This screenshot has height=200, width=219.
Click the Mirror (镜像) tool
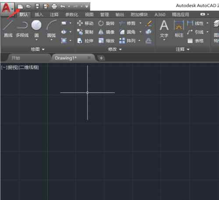click(106, 32)
